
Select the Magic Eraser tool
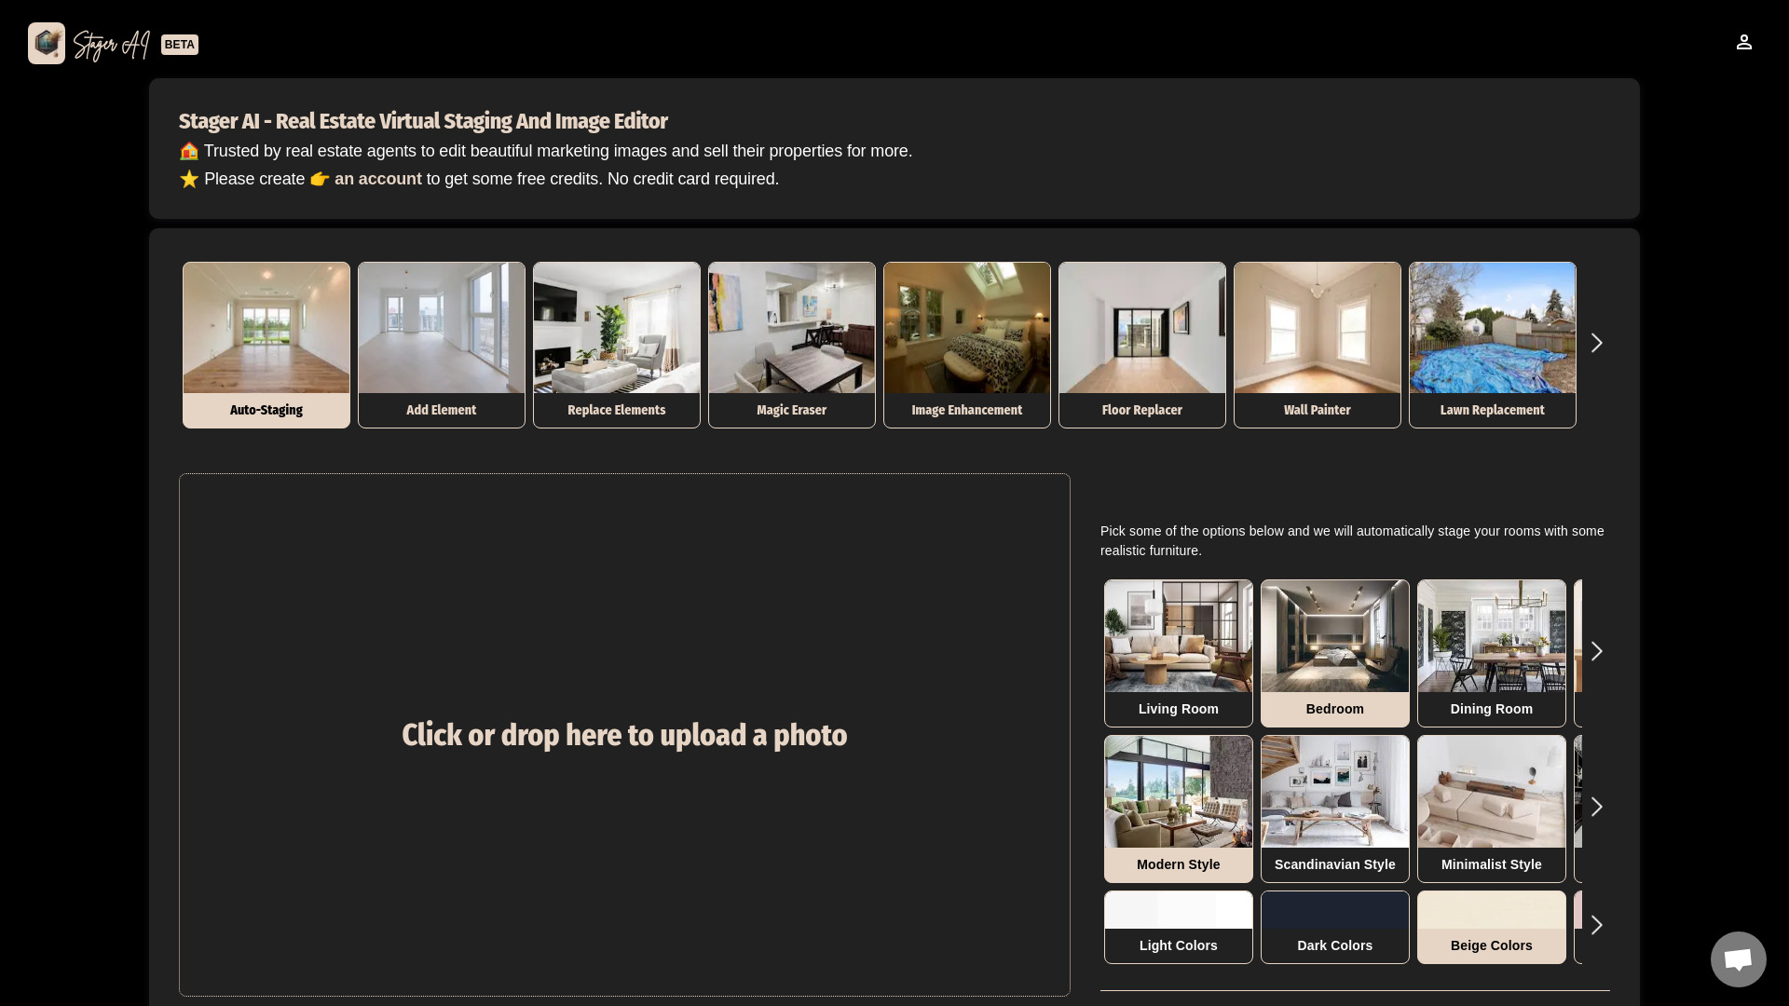(791, 344)
